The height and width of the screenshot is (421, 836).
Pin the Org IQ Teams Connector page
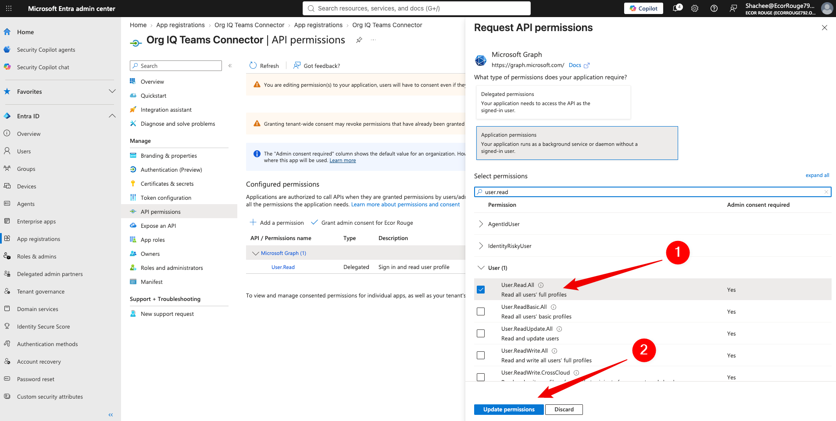(359, 40)
